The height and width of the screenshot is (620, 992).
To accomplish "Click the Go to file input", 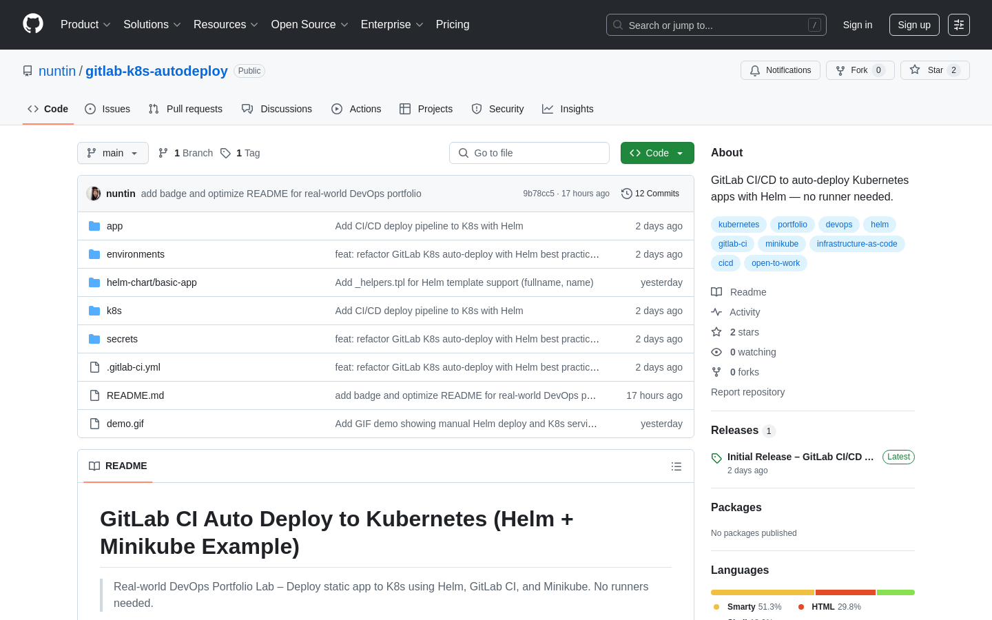I will 529,153.
